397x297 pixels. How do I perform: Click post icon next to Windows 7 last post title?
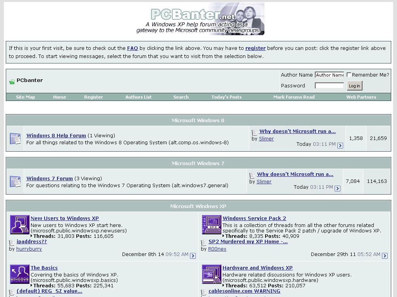tap(252, 175)
